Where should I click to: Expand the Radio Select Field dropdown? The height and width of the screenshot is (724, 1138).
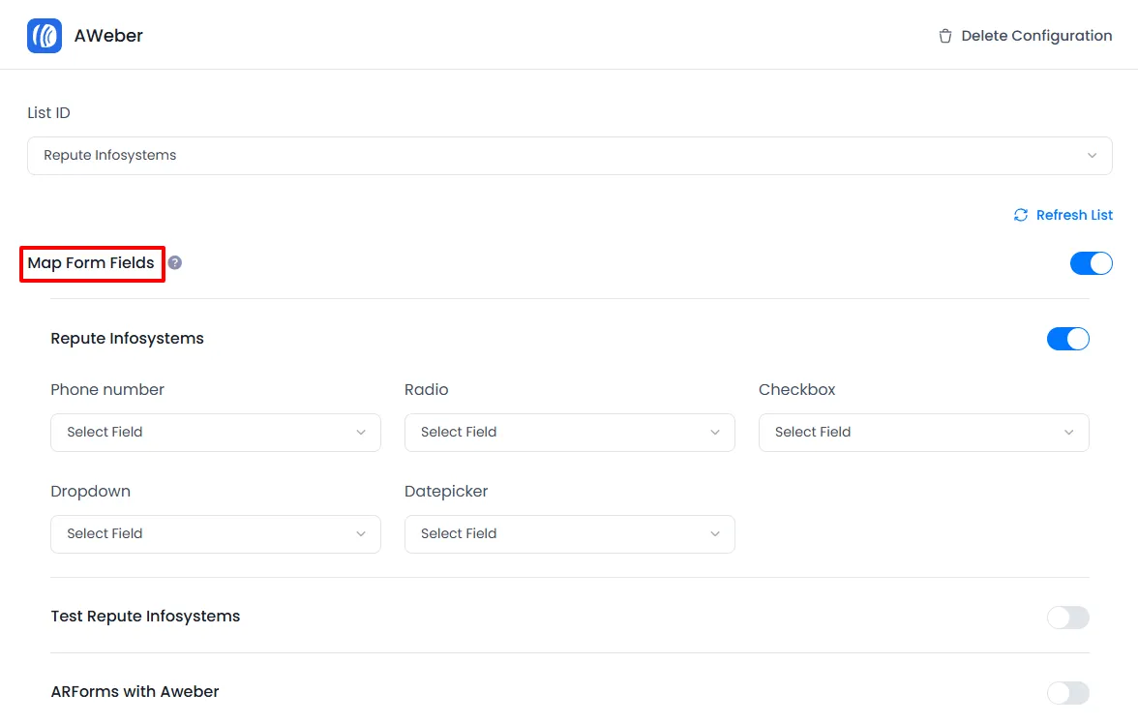(x=569, y=433)
